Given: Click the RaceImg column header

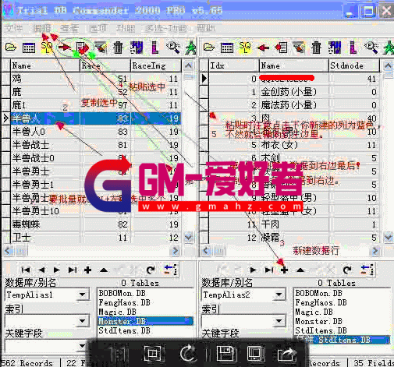Looking at the screenshot, I should click(x=155, y=65).
